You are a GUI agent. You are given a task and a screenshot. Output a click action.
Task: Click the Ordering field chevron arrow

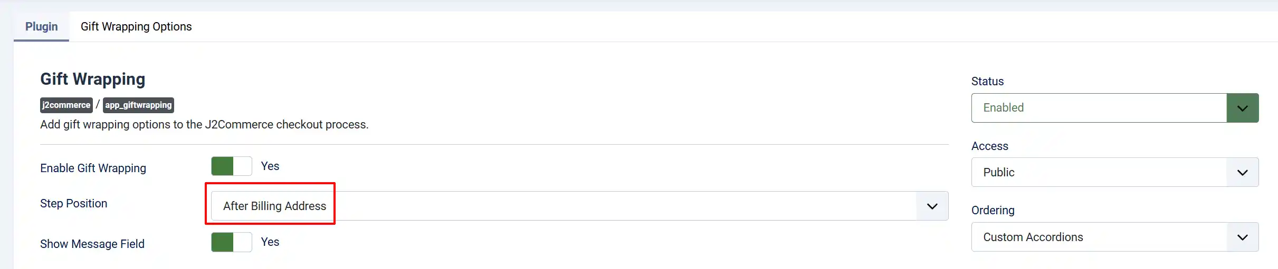[1243, 237]
